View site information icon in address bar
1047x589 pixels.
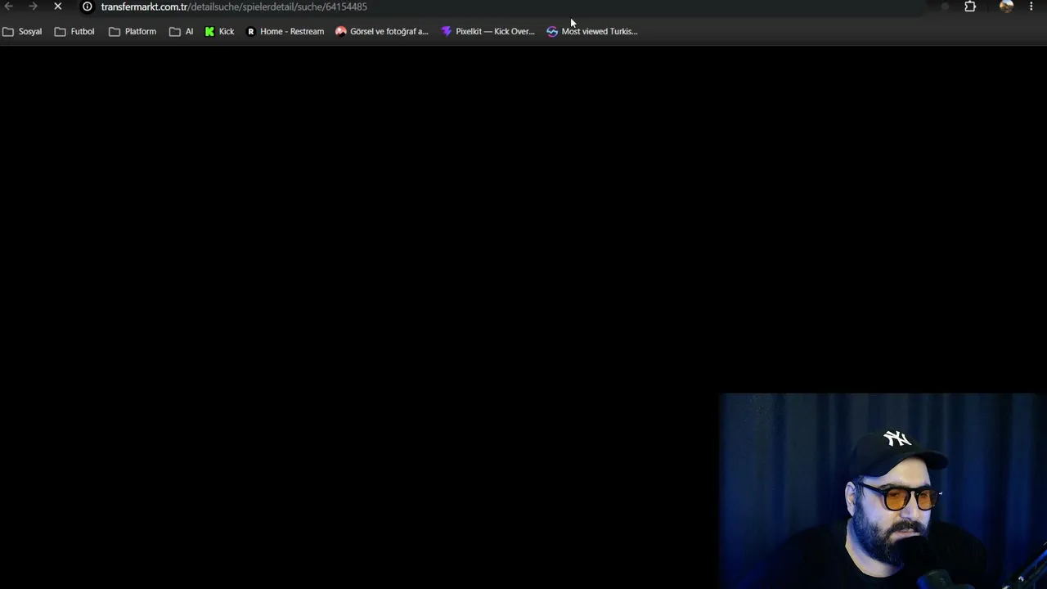(x=88, y=7)
